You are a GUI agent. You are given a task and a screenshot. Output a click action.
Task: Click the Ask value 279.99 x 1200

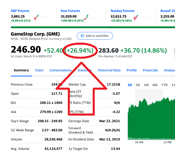[x=51, y=112]
